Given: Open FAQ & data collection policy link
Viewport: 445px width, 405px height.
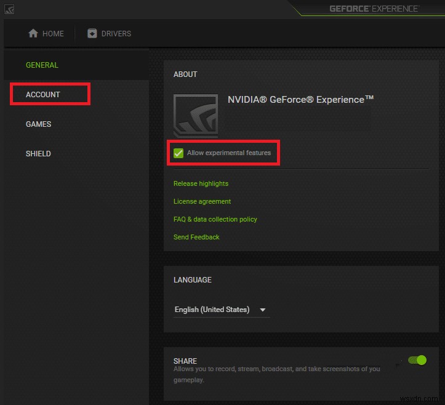Looking at the screenshot, I should click(x=215, y=219).
